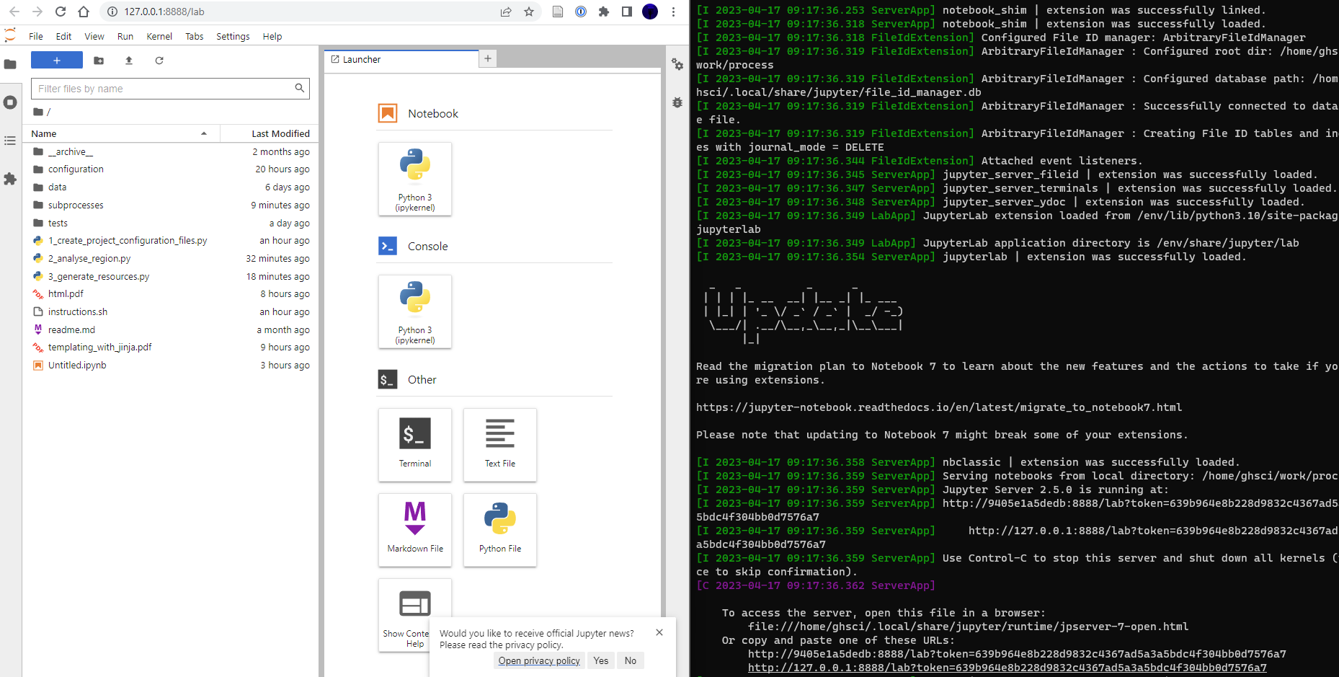Launch Python 3 console
This screenshot has height=677, width=1339.
pyautogui.click(x=415, y=311)
